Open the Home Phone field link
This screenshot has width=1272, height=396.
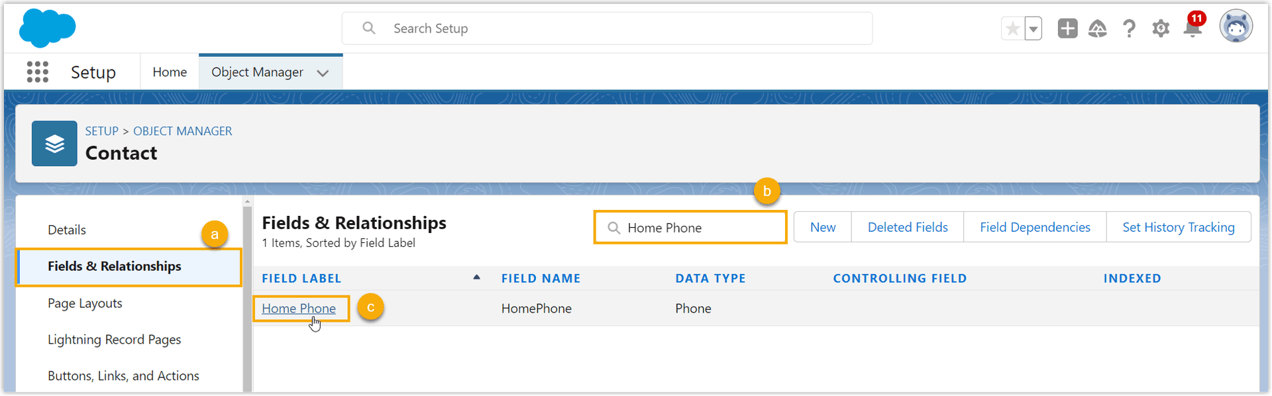click(x=299, y=309)
